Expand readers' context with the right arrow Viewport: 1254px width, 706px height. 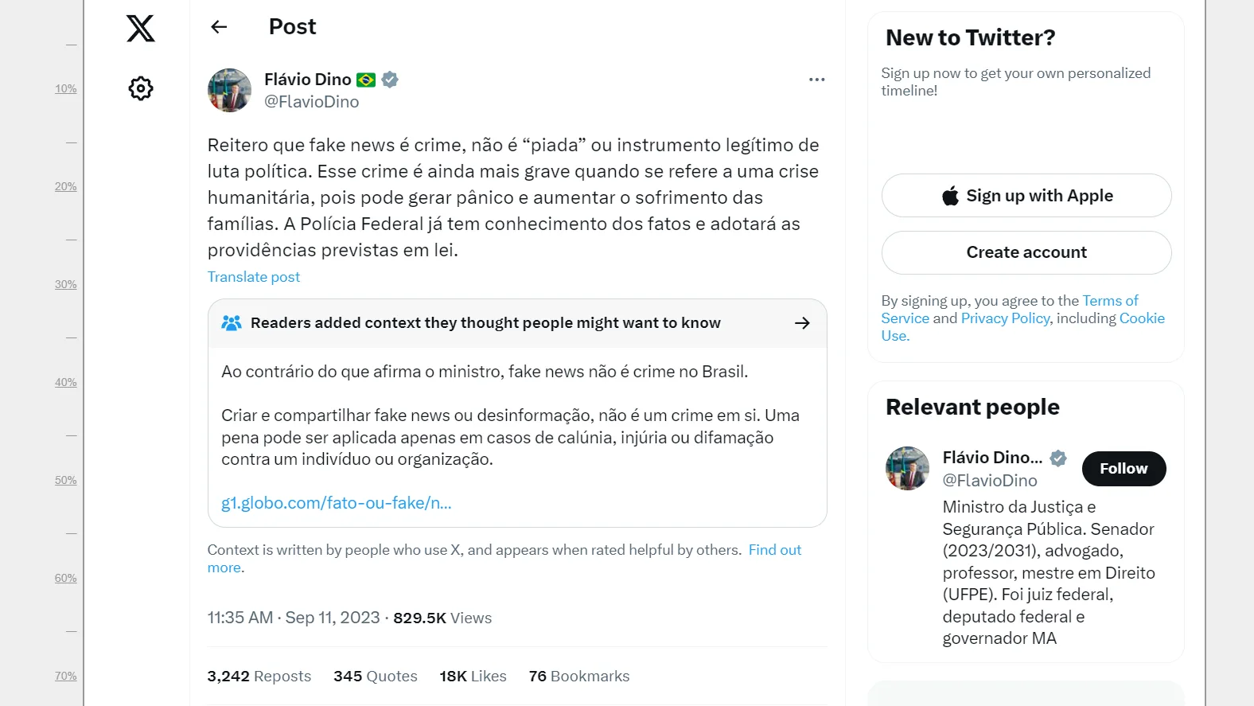click(802, 323)
